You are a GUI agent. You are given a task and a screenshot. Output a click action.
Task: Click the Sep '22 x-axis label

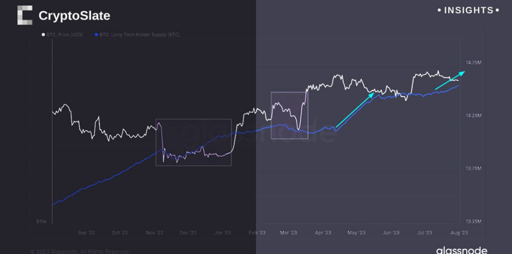point(86,233)
